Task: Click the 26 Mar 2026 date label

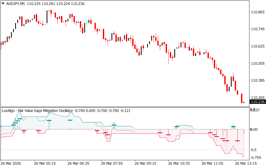Action: pyautogui.click(x=11, y=164)
